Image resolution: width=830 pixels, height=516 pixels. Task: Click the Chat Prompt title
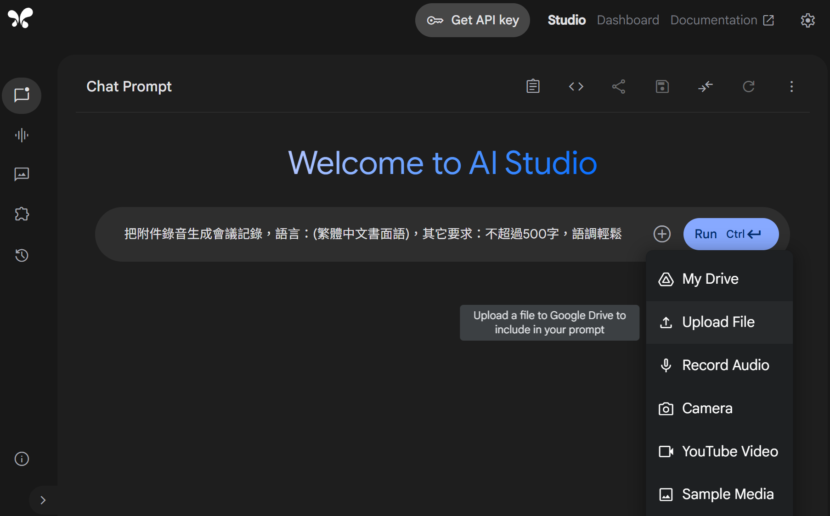tap(129, 86)
